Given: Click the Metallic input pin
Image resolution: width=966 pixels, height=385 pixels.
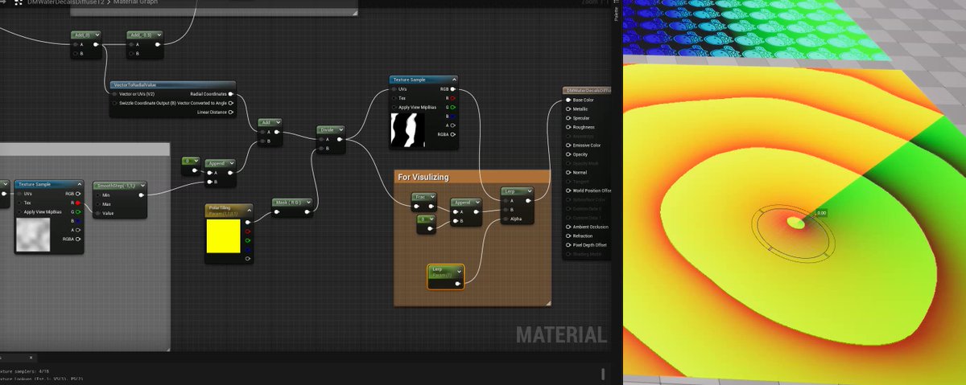Looking at the screenshot, I should (568, 109).
